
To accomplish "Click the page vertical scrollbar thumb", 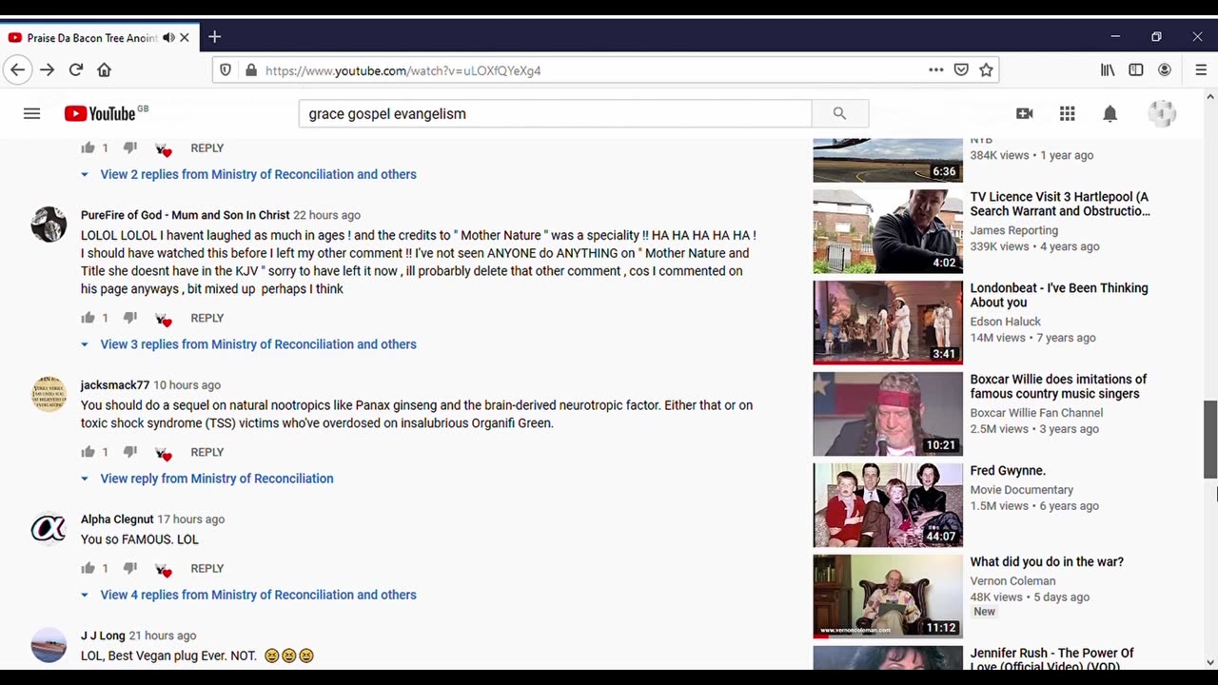I will pyautogui.click(x=1210, y=440).
